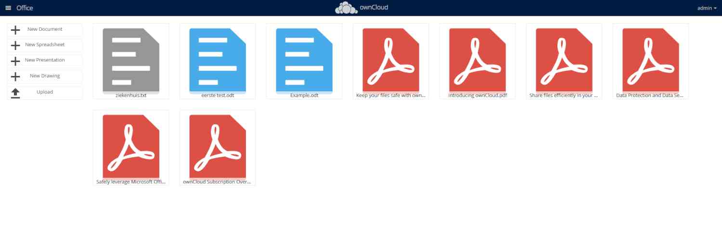Click the plus icon for New Presentation
This screenshot has width=722, height=250.
(15, 61)
